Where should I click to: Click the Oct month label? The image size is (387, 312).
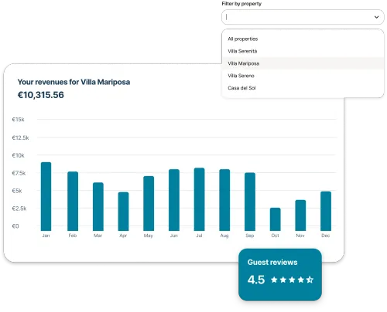pos(275,236)
